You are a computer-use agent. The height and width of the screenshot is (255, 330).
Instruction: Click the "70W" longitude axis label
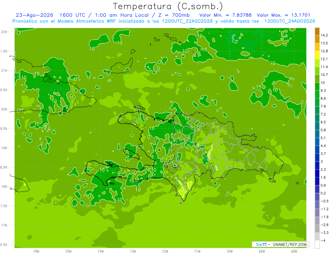(x=230, y=251)
